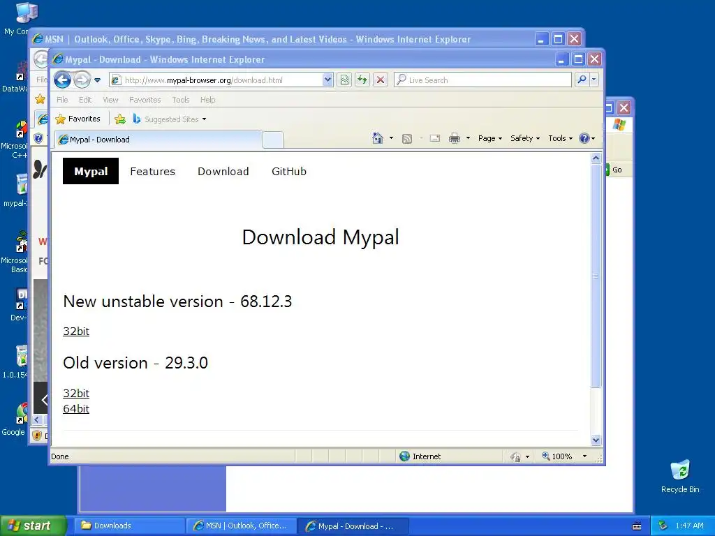
Task: Click the Live Search box
Action: pos(482,80)
